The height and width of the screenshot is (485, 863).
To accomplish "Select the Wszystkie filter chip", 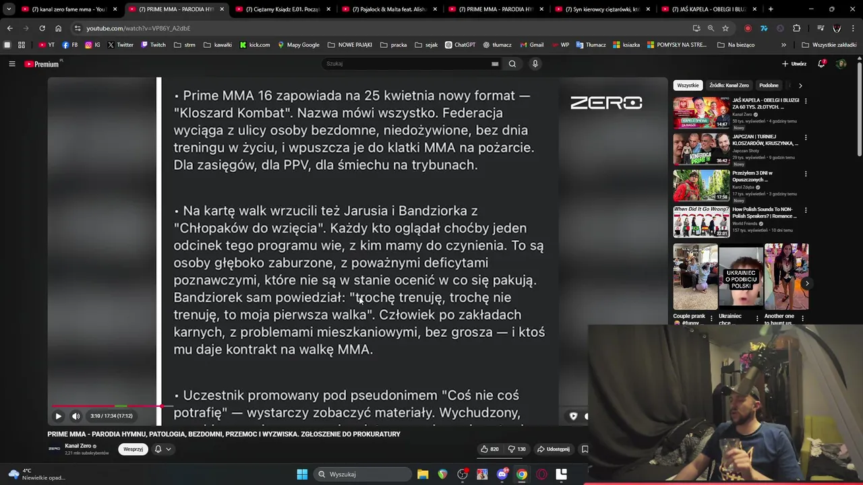I will coord(688,86).
